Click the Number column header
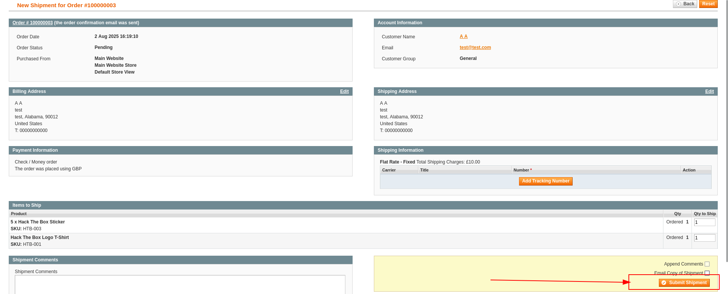Screen dimensions: 728x294 (x=522, y=170)
